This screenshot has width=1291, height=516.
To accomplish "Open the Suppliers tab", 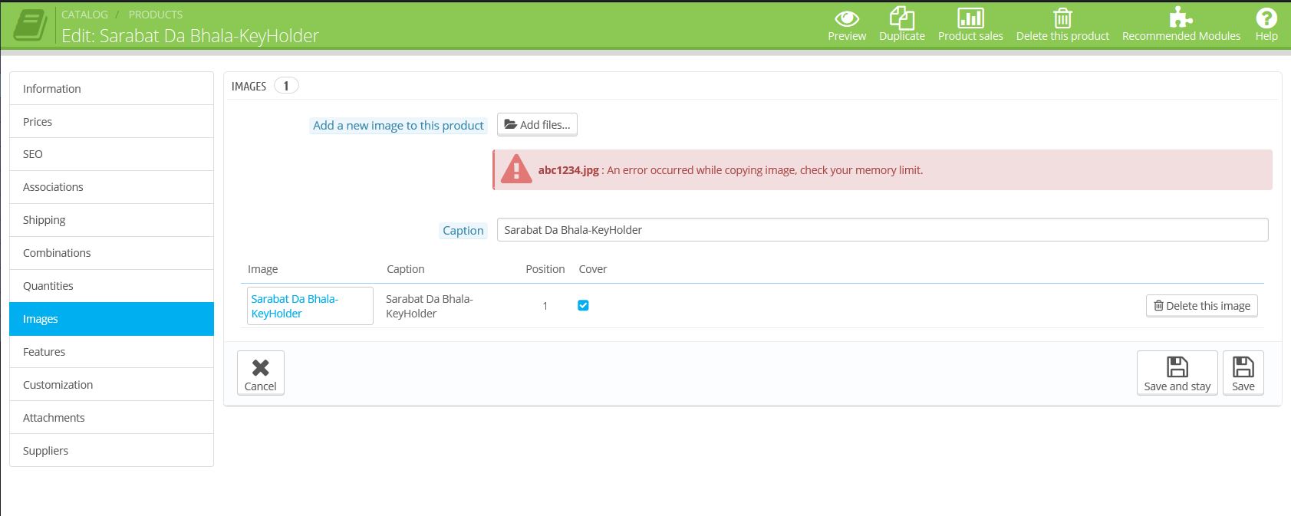I will click(111, 451).
